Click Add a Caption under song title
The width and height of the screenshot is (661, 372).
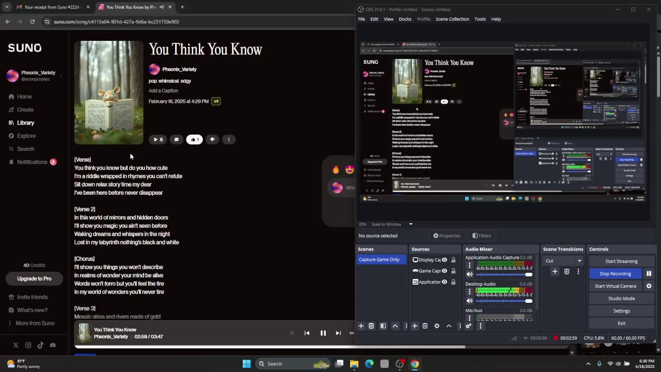(163, 90)
